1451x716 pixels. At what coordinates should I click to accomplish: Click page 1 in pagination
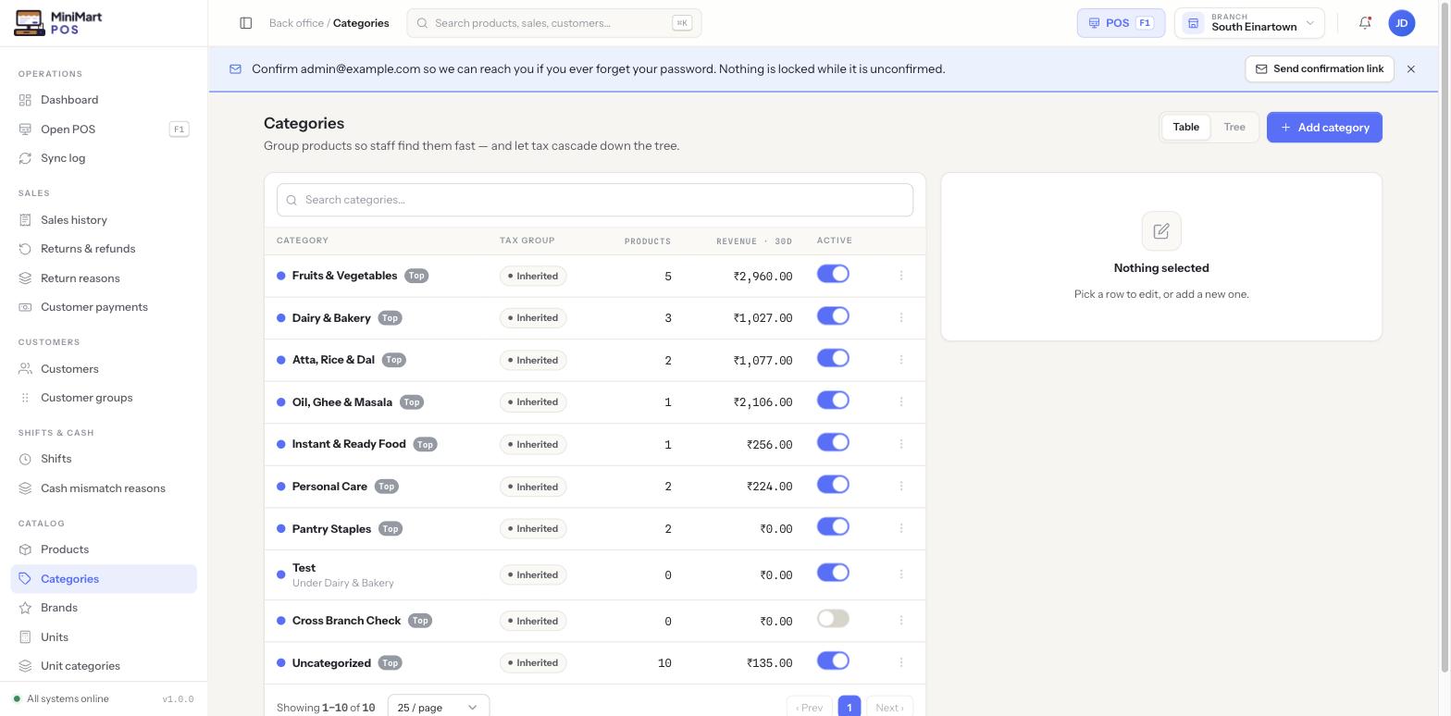[850, 708]
